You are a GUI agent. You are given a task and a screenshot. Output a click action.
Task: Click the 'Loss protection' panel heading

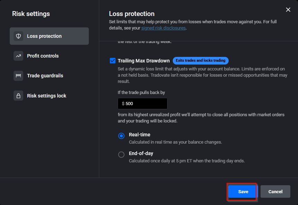[x=132, y=14]
